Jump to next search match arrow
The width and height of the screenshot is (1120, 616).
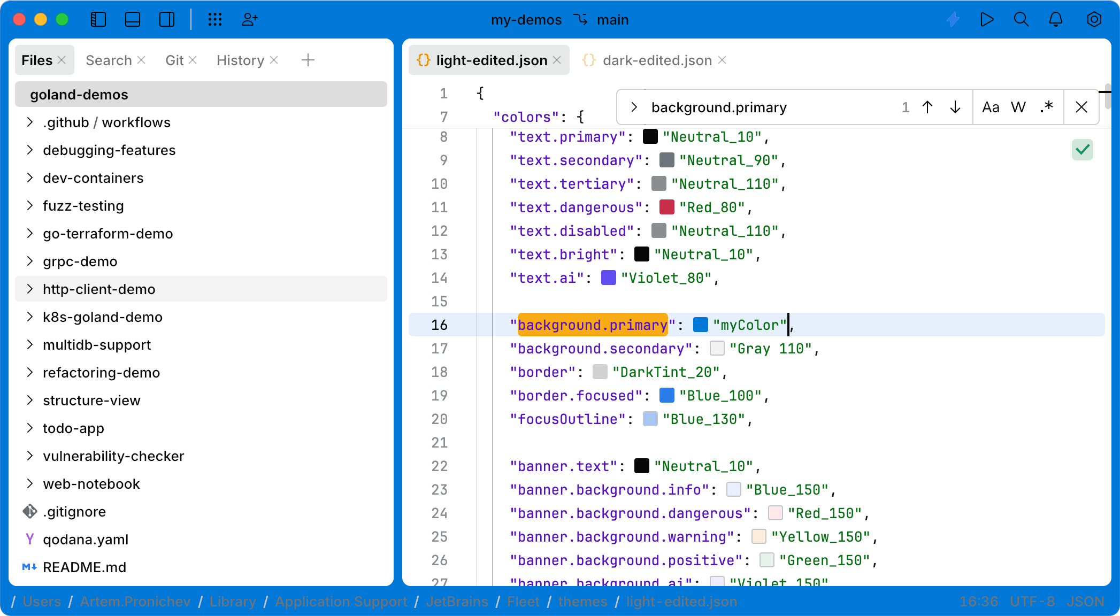pos(955,106)
